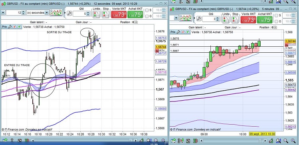The image size is (299, 145).
Task: Click zoom-out magnifier at bottom of right chart
Action: (x=286, y=141)
